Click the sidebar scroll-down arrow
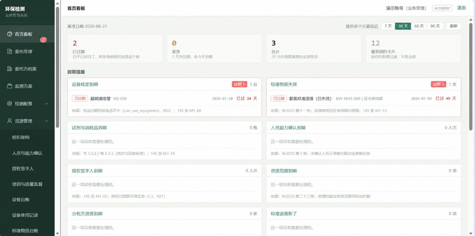 pos(57,234)
